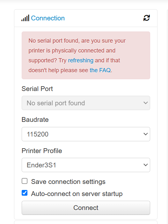Open the 'refreshing' link in the error message

pos(81,60)
